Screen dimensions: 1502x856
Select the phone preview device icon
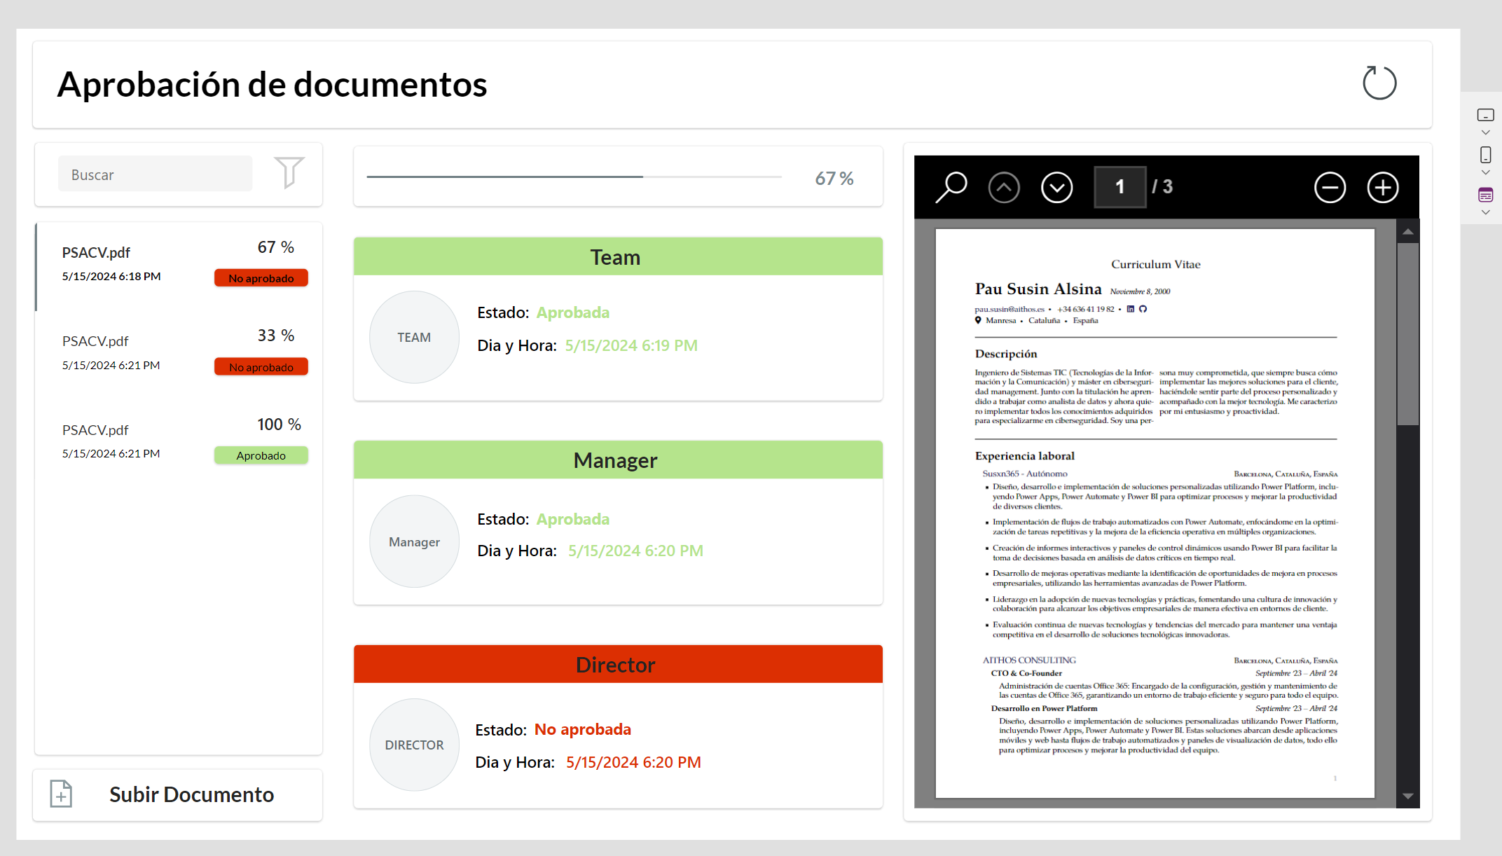[x=1485, y=155]
